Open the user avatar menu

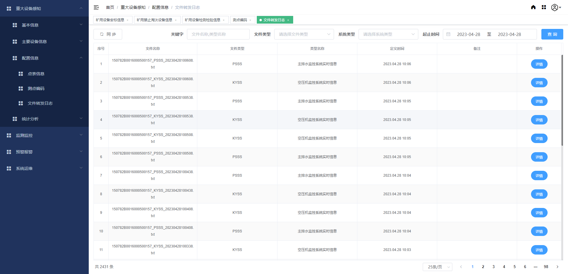556,7
